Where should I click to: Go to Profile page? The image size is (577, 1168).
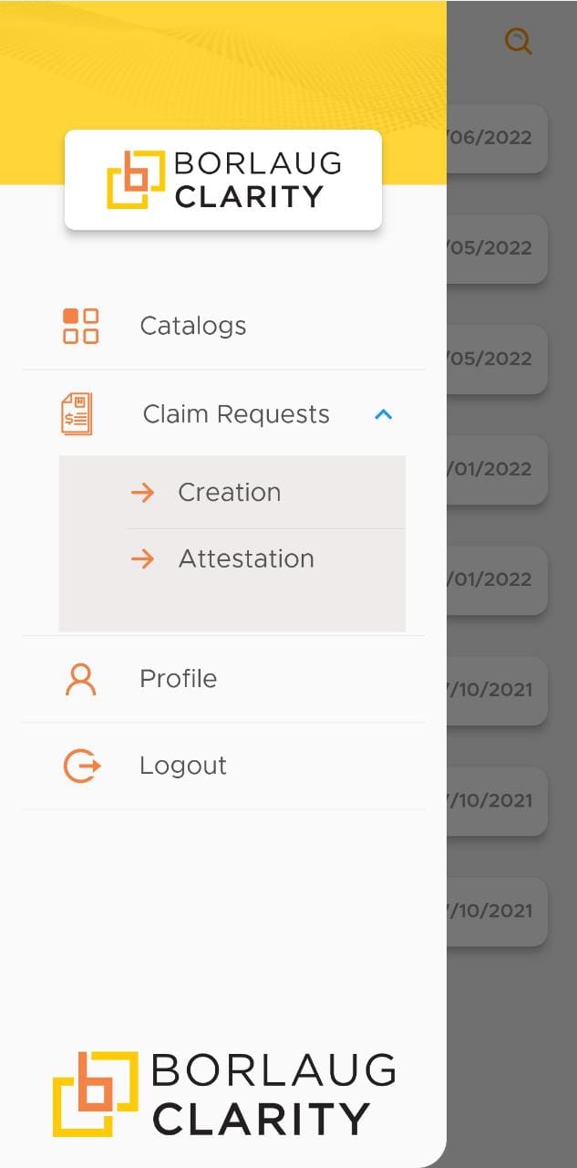point(179,679)
